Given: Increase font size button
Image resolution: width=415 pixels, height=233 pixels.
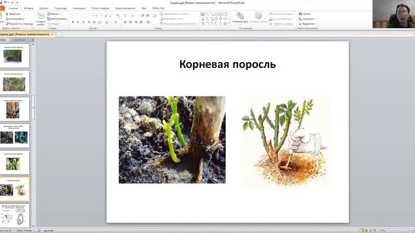Looking at the screenshot, I should [x=106, y=16].
